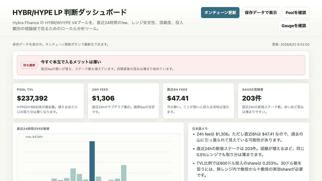322x181 pixels.
Task: Click the 保存データで表示 button
Action: (x=261, y=13)
